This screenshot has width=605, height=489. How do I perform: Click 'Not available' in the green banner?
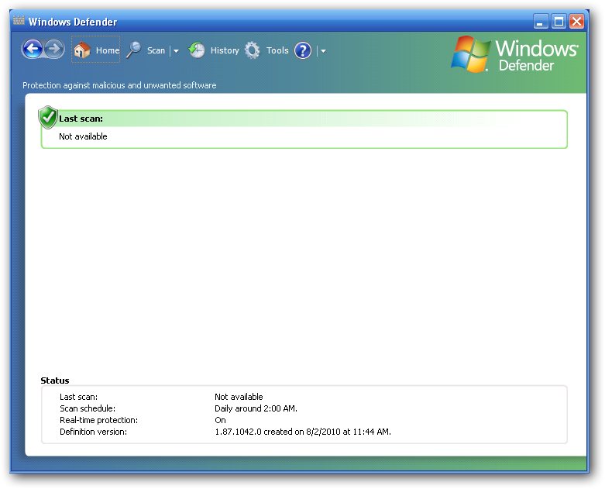tap(83, 136)
